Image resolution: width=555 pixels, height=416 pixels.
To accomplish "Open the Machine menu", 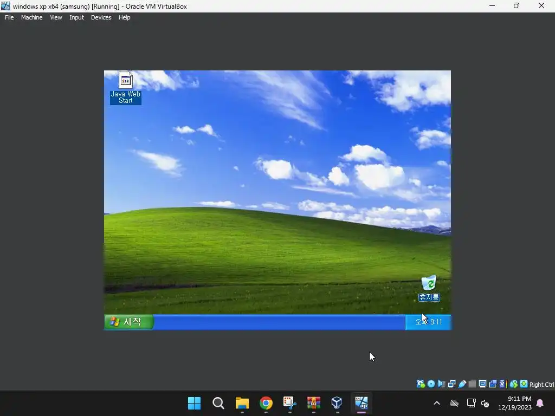I will point(31,17).
